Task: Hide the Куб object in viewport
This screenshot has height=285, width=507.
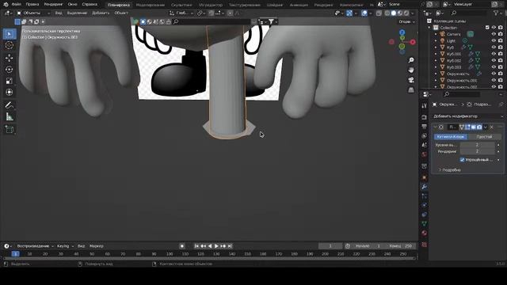Action: 494,47
